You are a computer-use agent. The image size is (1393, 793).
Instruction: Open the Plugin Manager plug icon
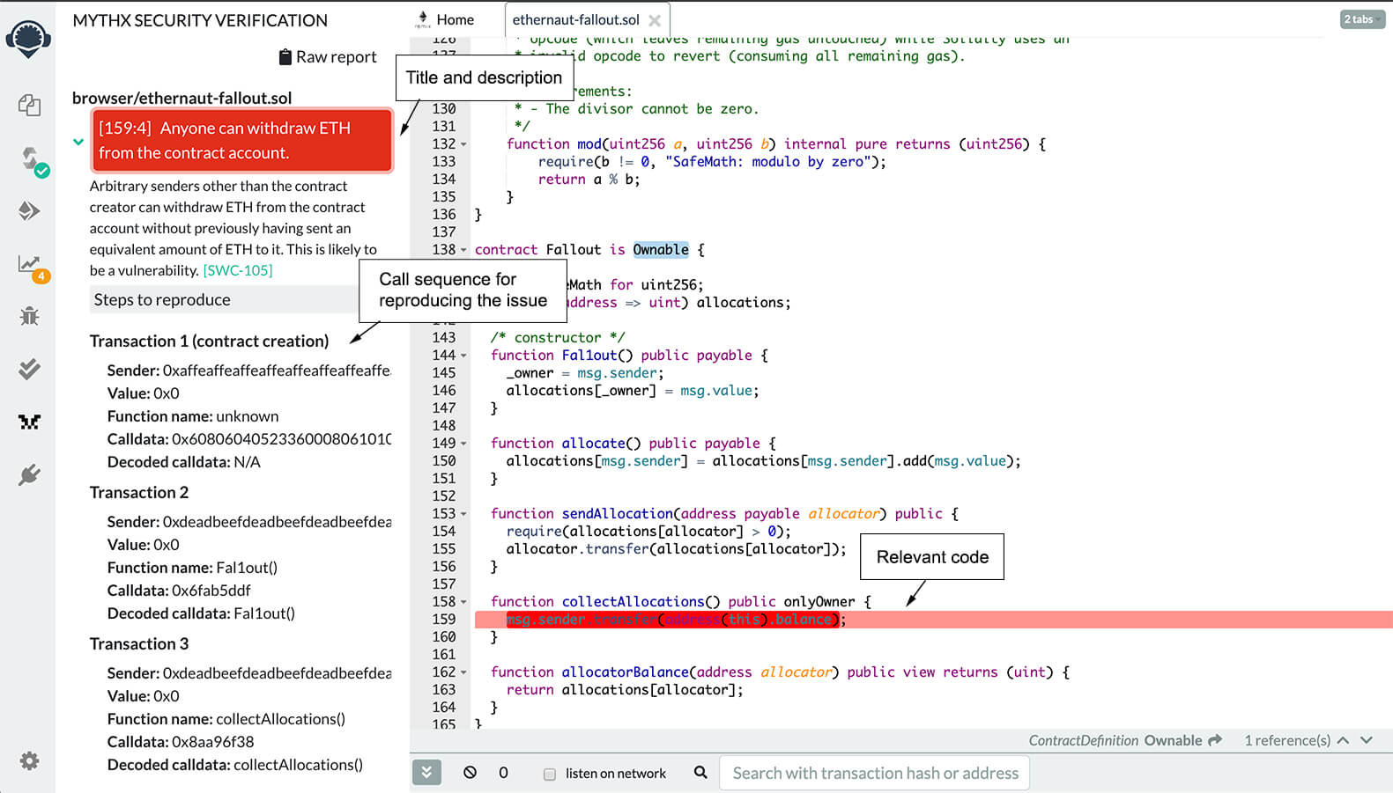29,475
